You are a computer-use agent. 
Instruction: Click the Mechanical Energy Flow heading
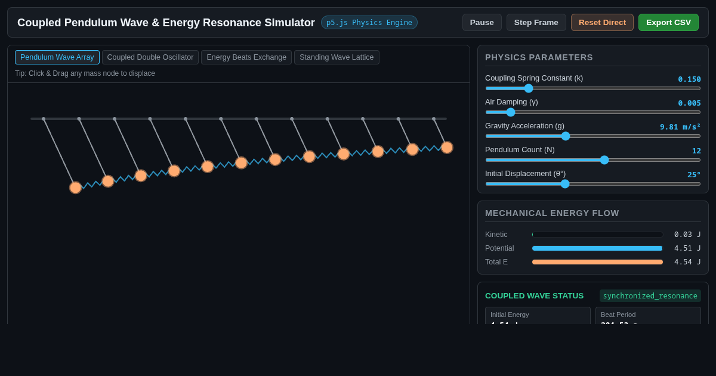(x=552, y=213)
